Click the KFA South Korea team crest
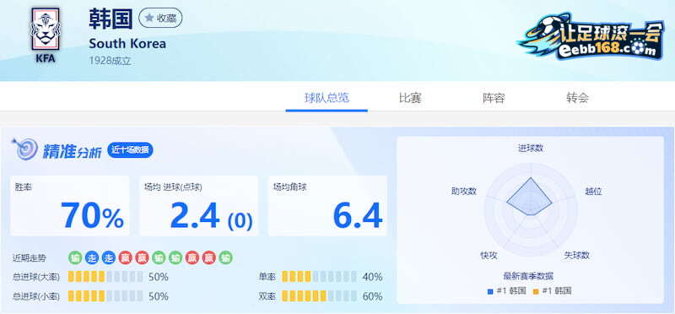This screenshot has width=675, height=314. 46,35
